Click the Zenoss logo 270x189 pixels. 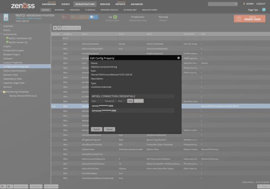[23, 6]
